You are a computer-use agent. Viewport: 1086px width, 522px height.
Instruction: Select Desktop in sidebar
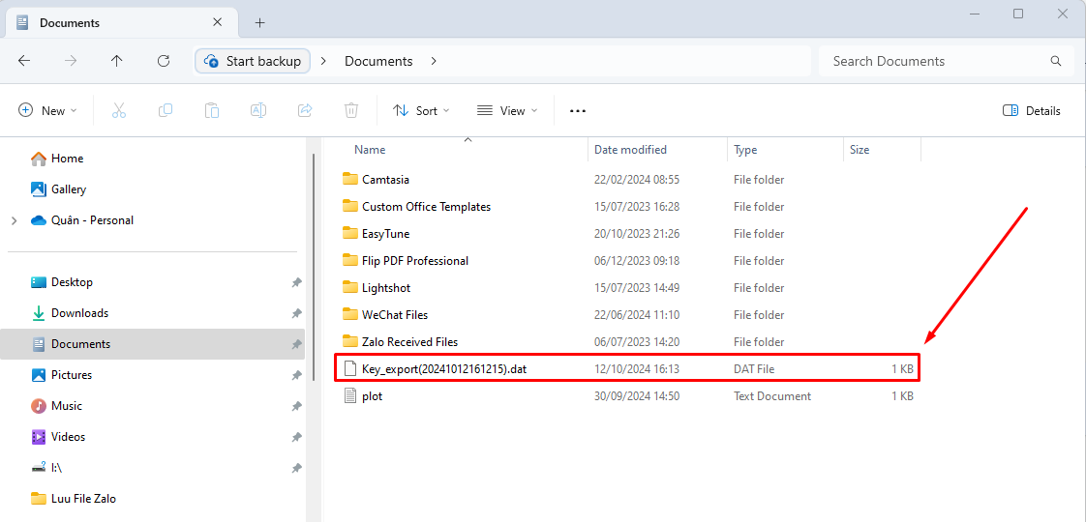click(72, 282)
